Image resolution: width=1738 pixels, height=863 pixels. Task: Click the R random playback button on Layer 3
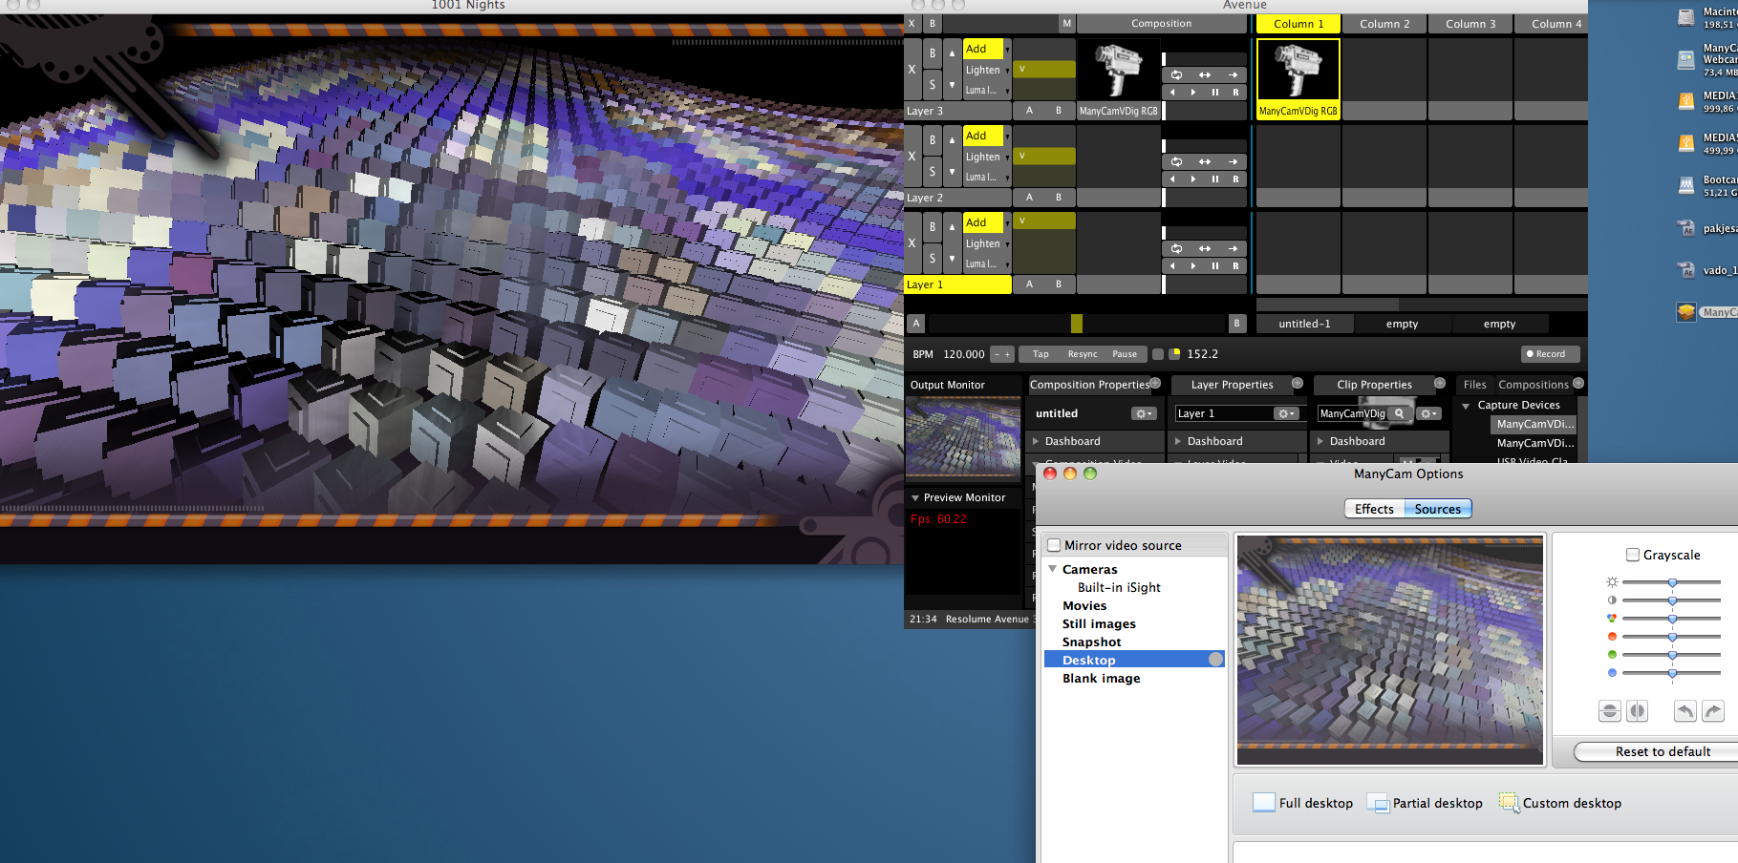coord(1235,93)
